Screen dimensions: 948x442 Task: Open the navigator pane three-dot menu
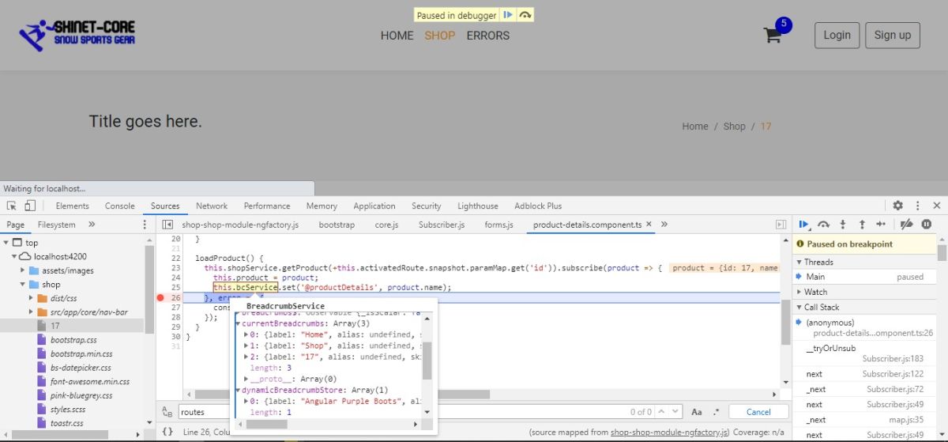145,225
